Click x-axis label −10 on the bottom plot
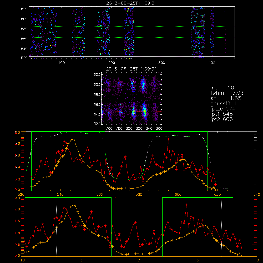The image size is (263, 263). click(21, 260)
